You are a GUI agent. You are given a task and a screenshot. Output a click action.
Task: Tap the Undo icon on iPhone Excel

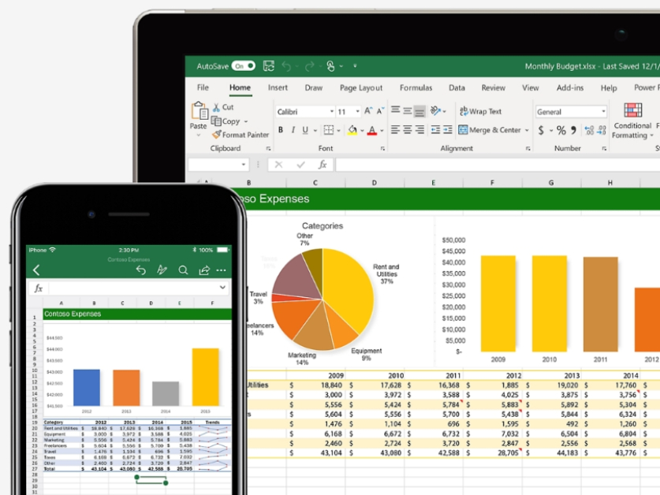pos(140,270)
